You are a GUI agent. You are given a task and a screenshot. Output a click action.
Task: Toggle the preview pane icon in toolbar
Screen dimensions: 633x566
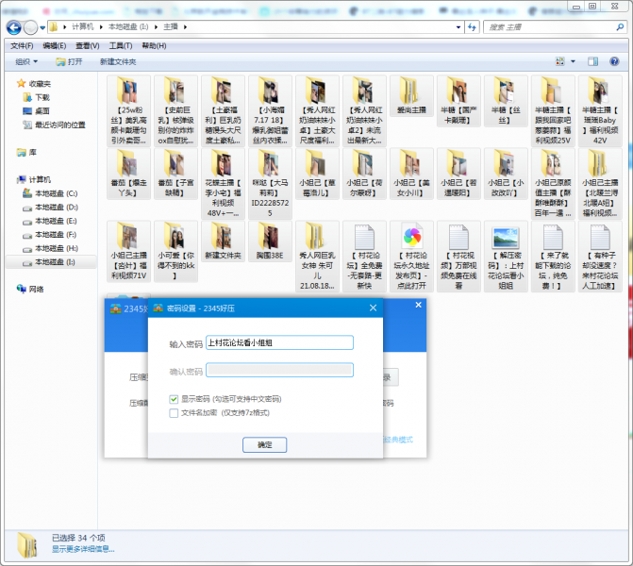click(x=593, y=61)
